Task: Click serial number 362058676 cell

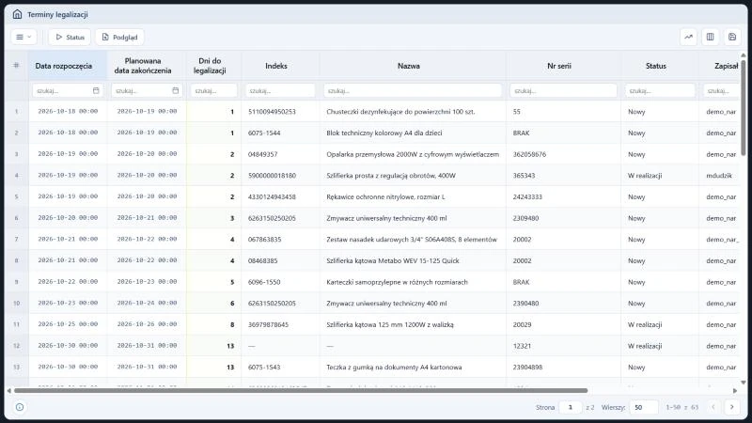Action: 563,154
